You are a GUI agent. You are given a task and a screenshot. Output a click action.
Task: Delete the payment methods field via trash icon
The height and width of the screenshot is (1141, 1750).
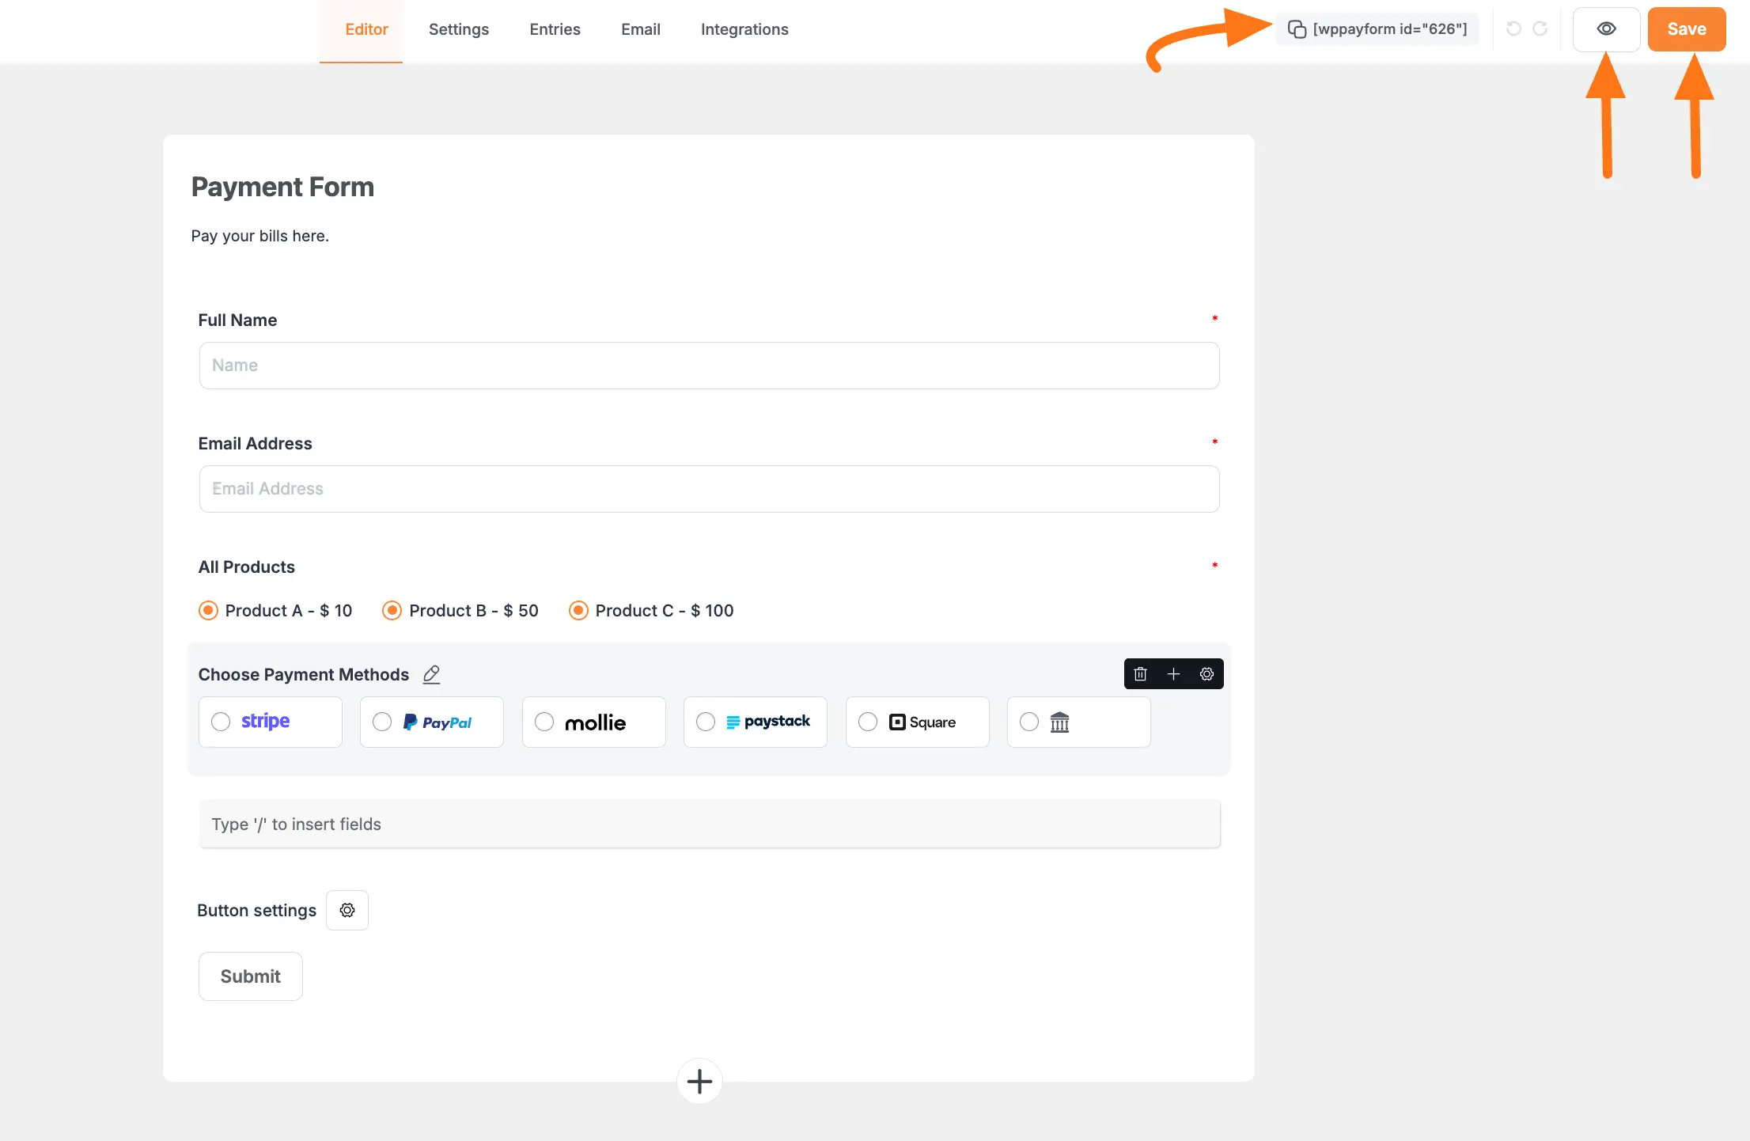coord(1141,673)
